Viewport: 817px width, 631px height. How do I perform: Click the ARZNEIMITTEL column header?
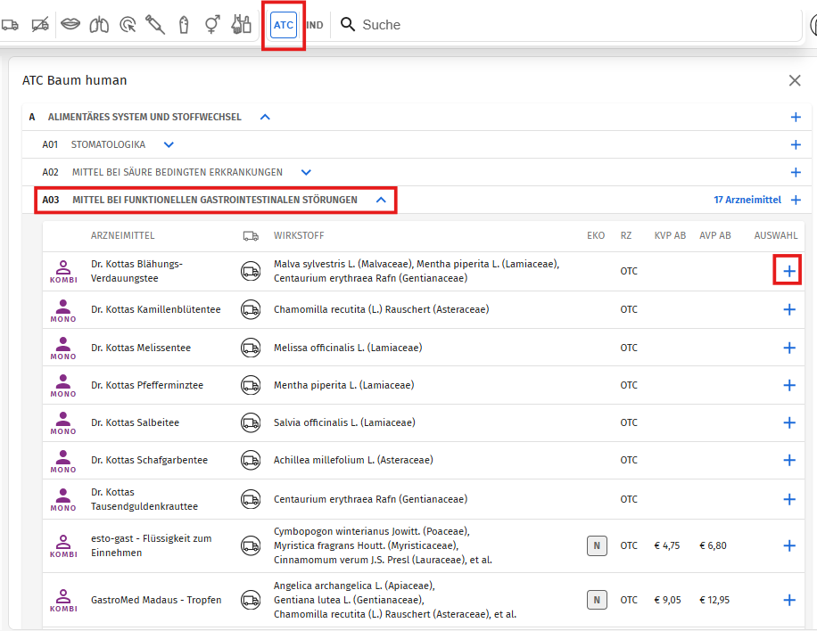pyautogui.click(x=122, y=236)
